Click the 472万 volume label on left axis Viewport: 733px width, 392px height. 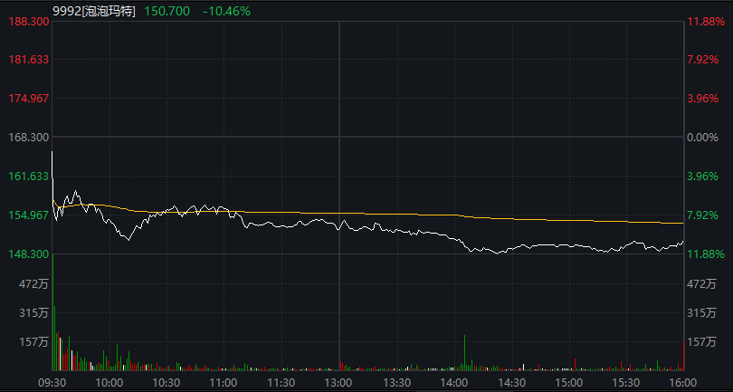pyautogui.click(x=32, y=284)
